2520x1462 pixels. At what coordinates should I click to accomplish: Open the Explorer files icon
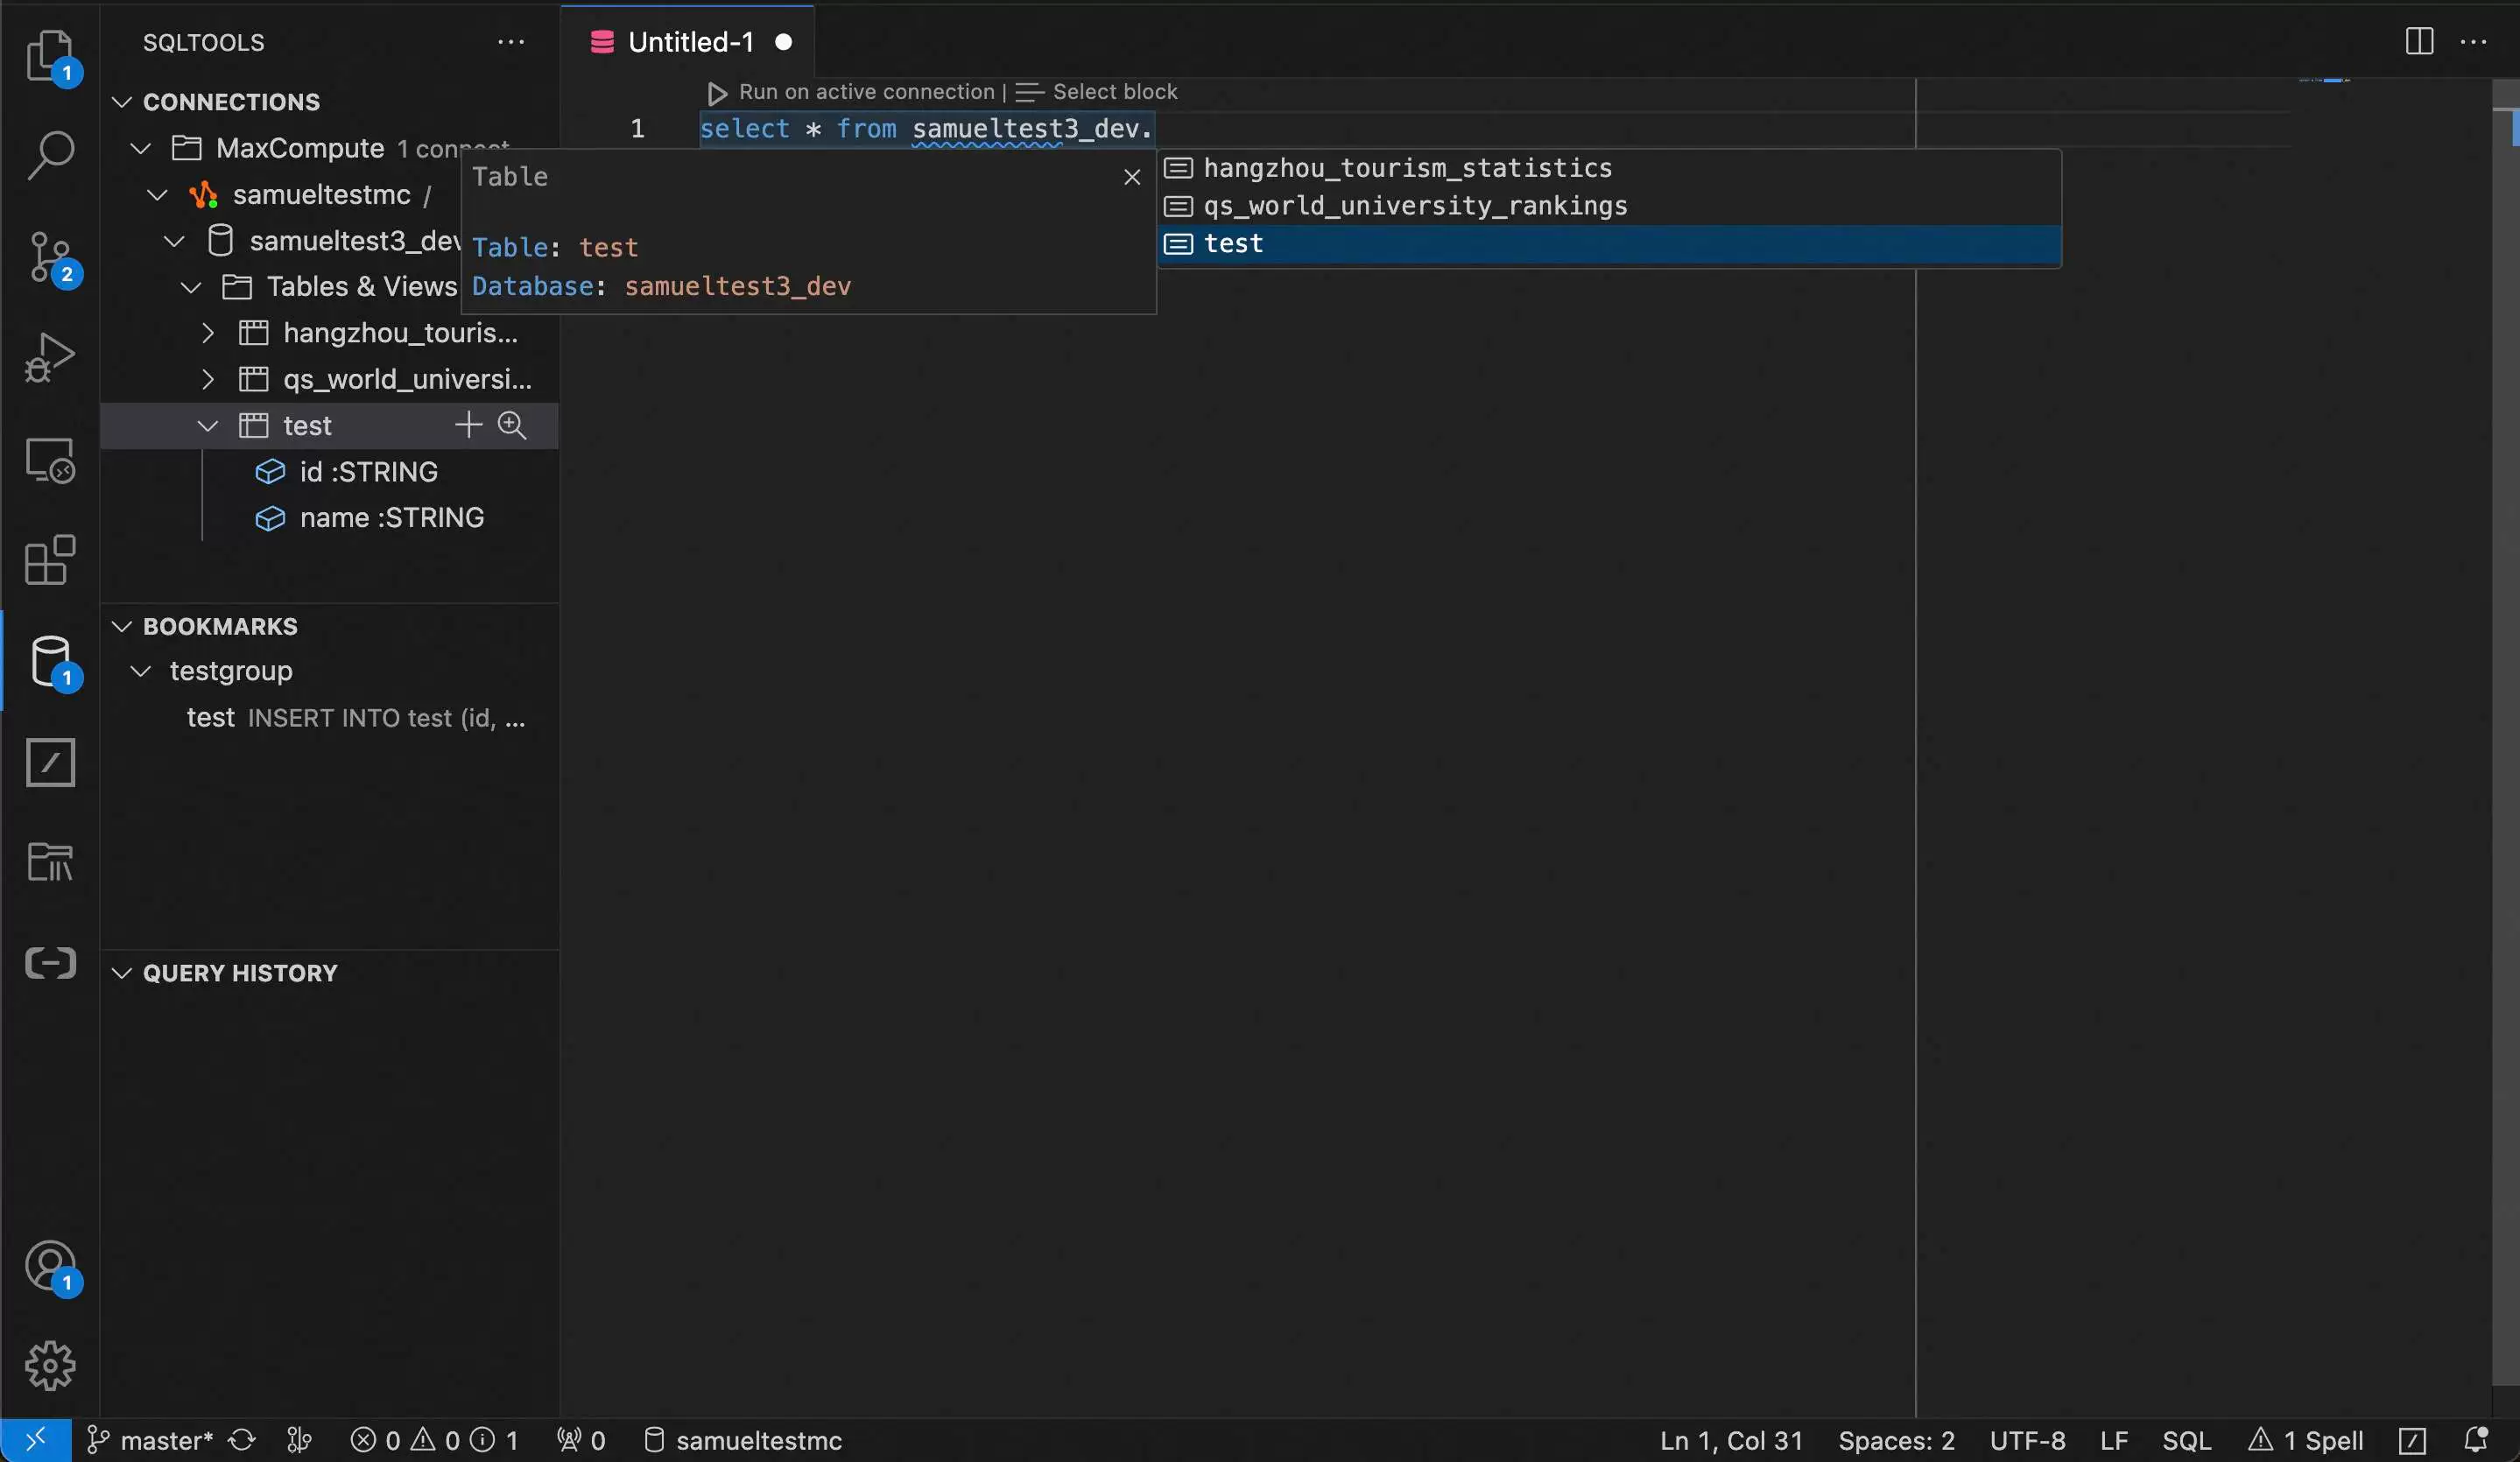[49, 55]
